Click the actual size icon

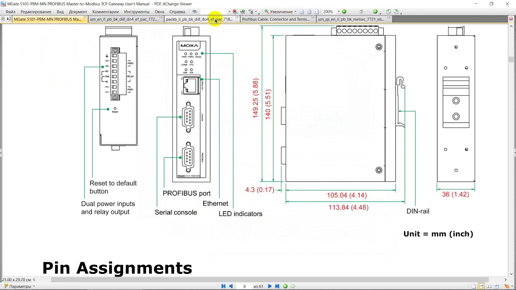pos(302,12)
